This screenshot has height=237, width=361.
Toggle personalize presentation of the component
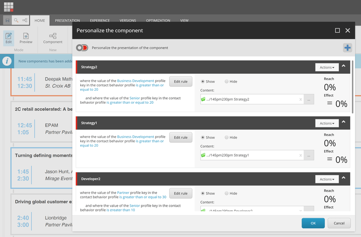tap(82, 48)
